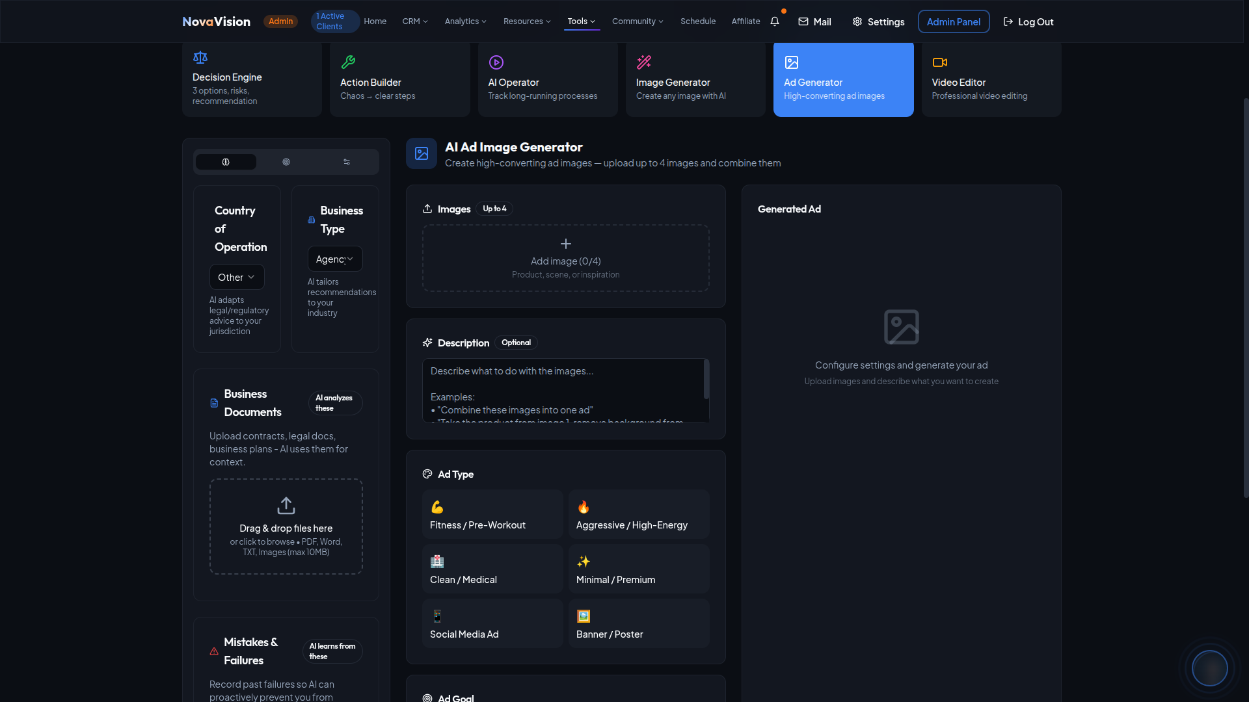Open the Action Builder wrench tool
Screen dimensions: 1249x702
399,79
